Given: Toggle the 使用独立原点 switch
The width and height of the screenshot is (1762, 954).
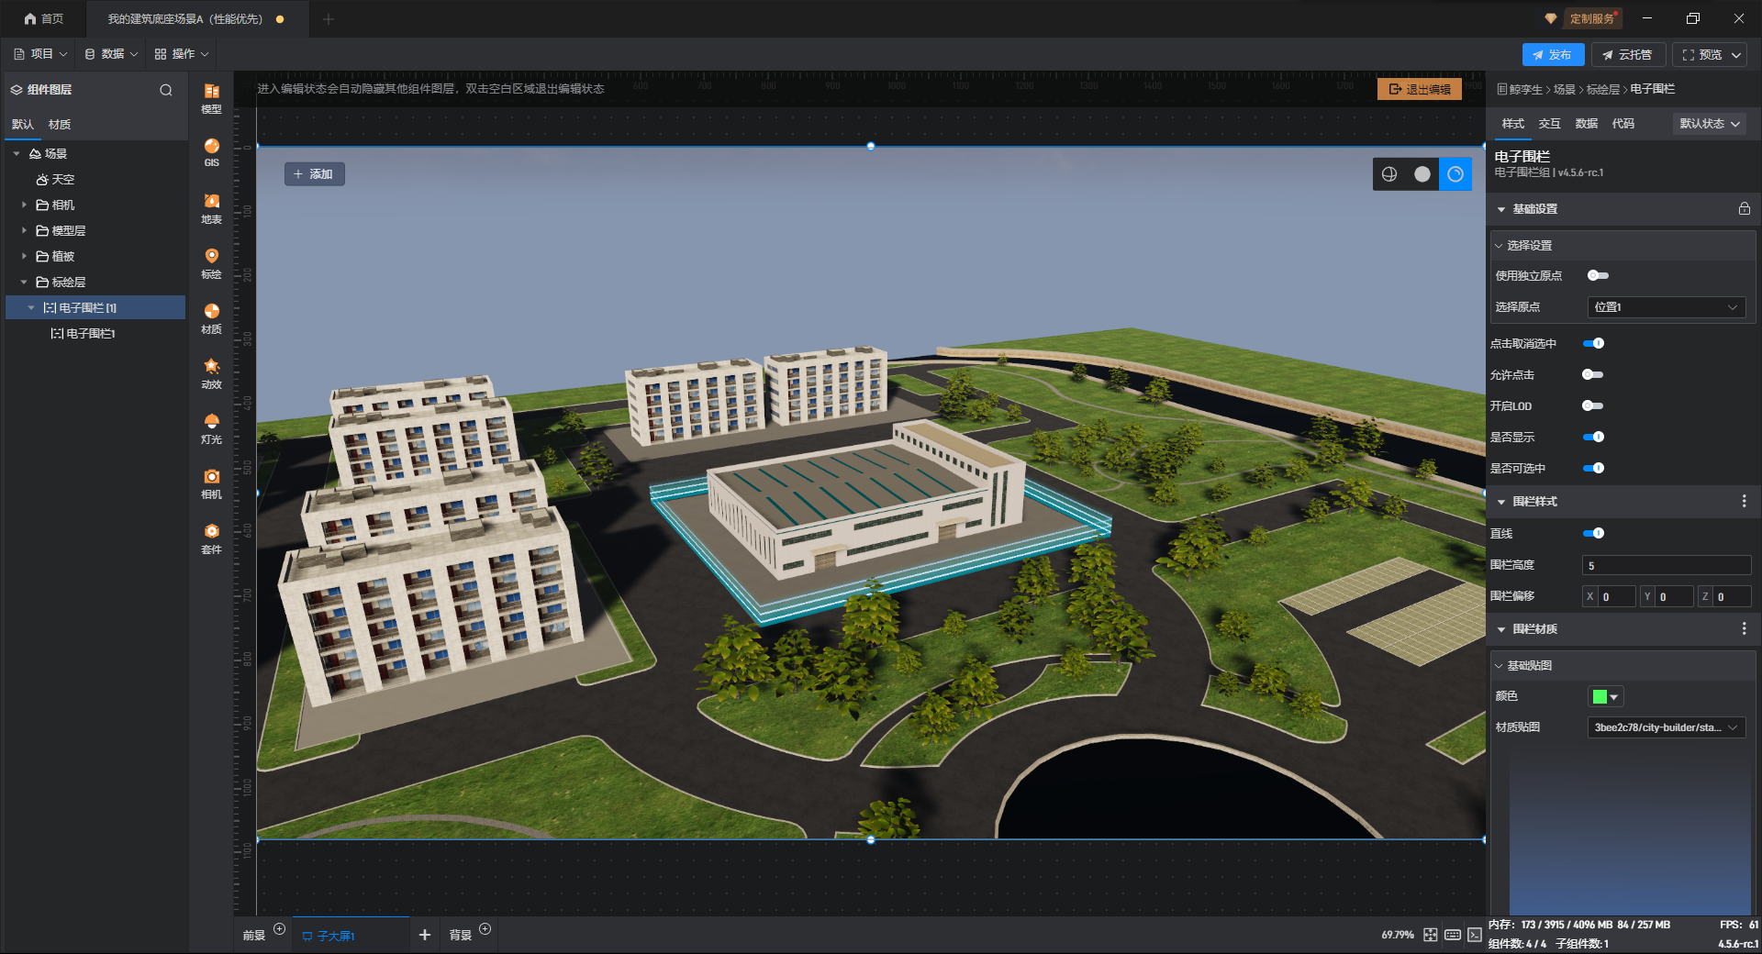Looking at the screenshot, I should pos(1598,276).
